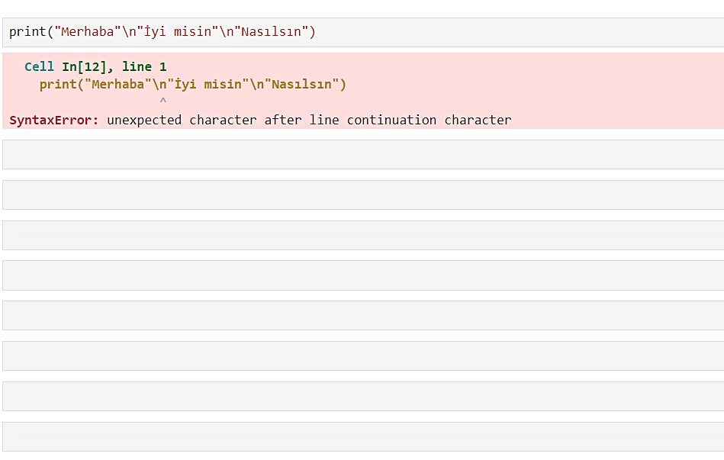The image size is (724, 460).
Task: Select the second empty code cell
Action: (362, 195)
